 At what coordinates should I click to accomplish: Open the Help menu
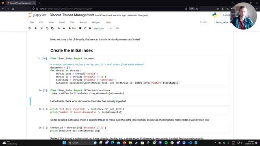tap(108, 22)
